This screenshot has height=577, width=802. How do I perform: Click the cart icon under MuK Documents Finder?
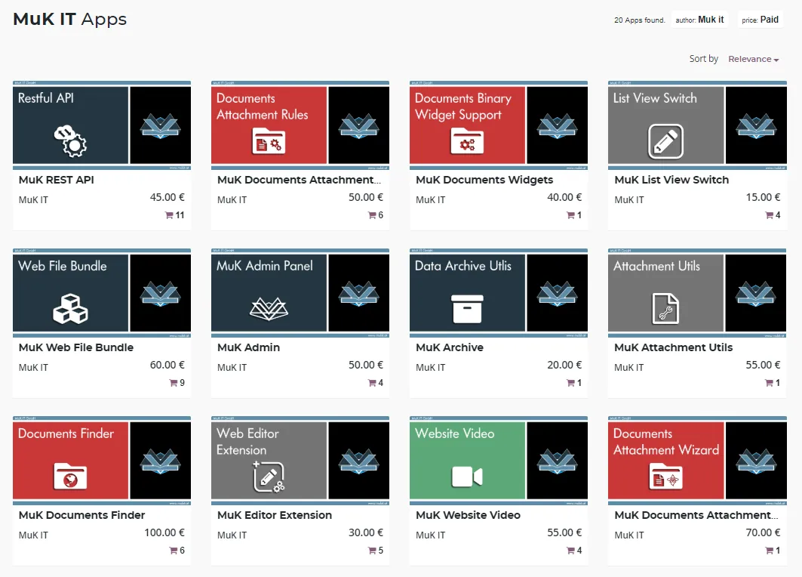(174, 551)
